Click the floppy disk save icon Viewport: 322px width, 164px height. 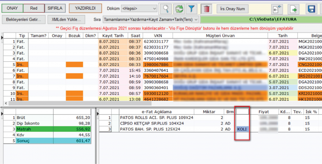(311, 9)
